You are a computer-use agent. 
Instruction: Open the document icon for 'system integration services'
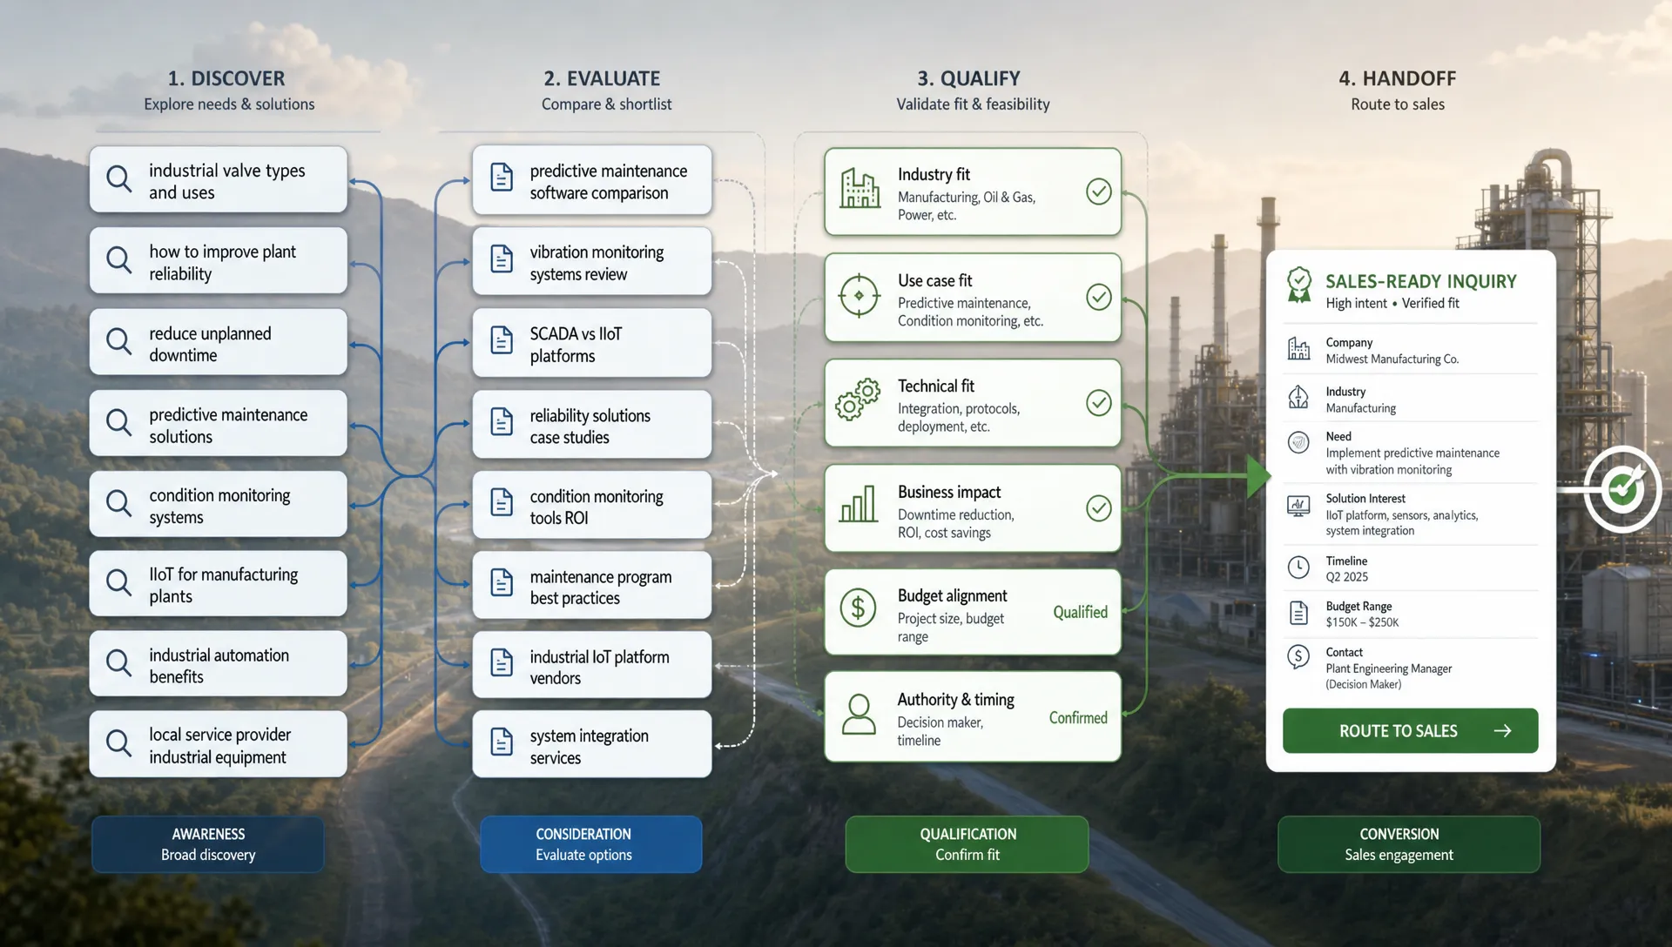pos(502,742)
